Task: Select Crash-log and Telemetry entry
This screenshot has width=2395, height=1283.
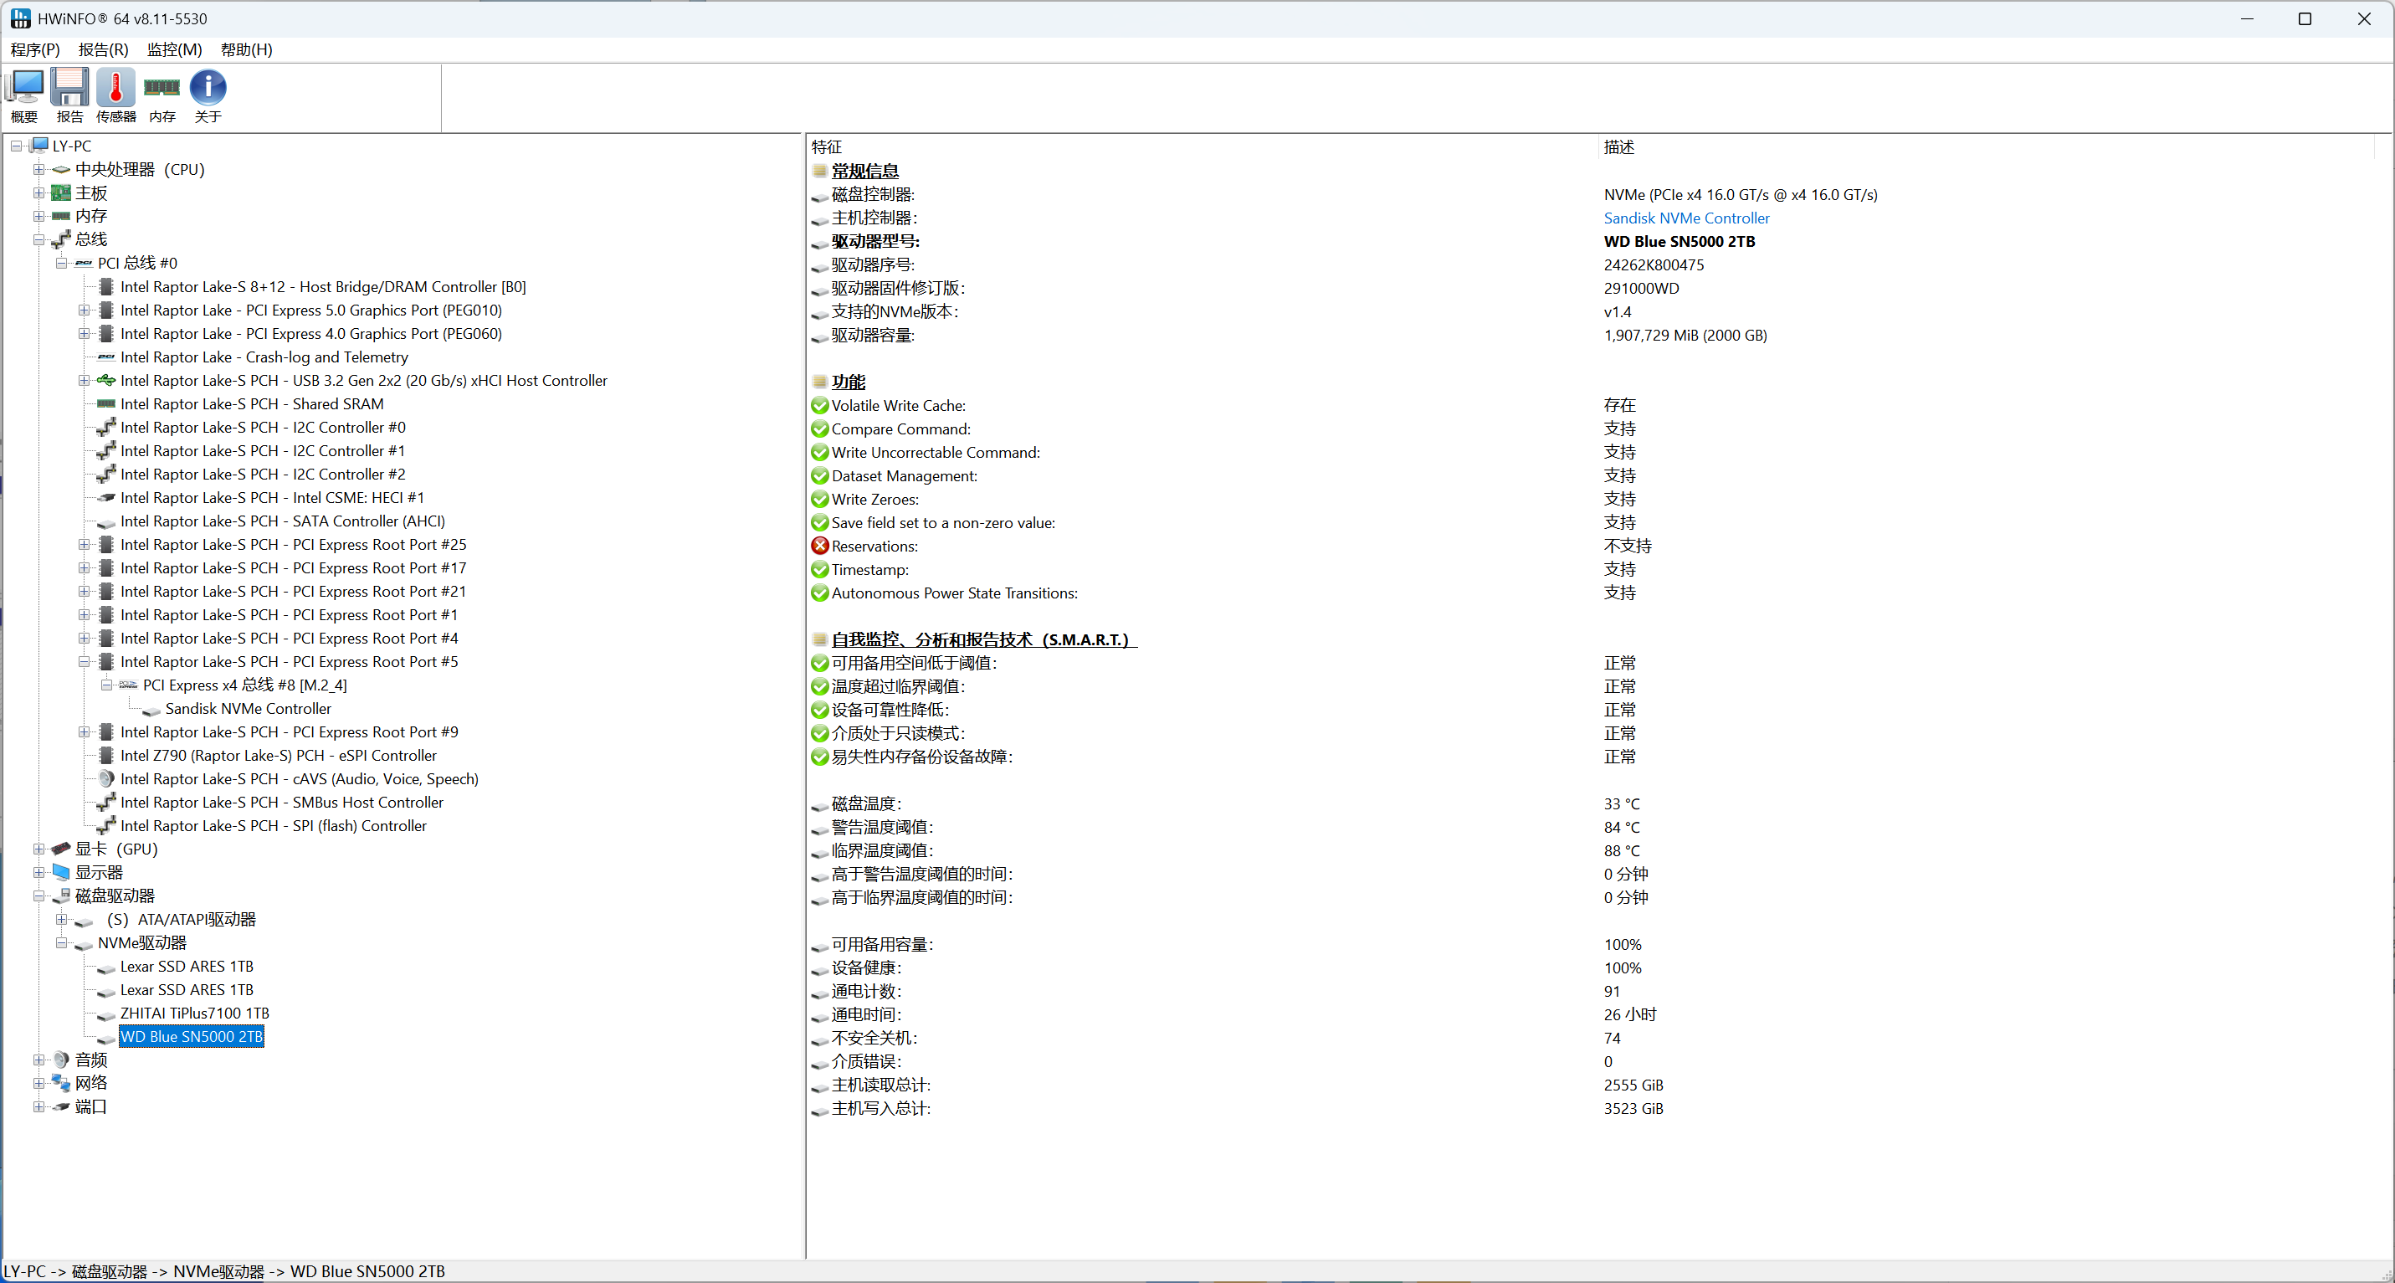Action: pos(264,357)
